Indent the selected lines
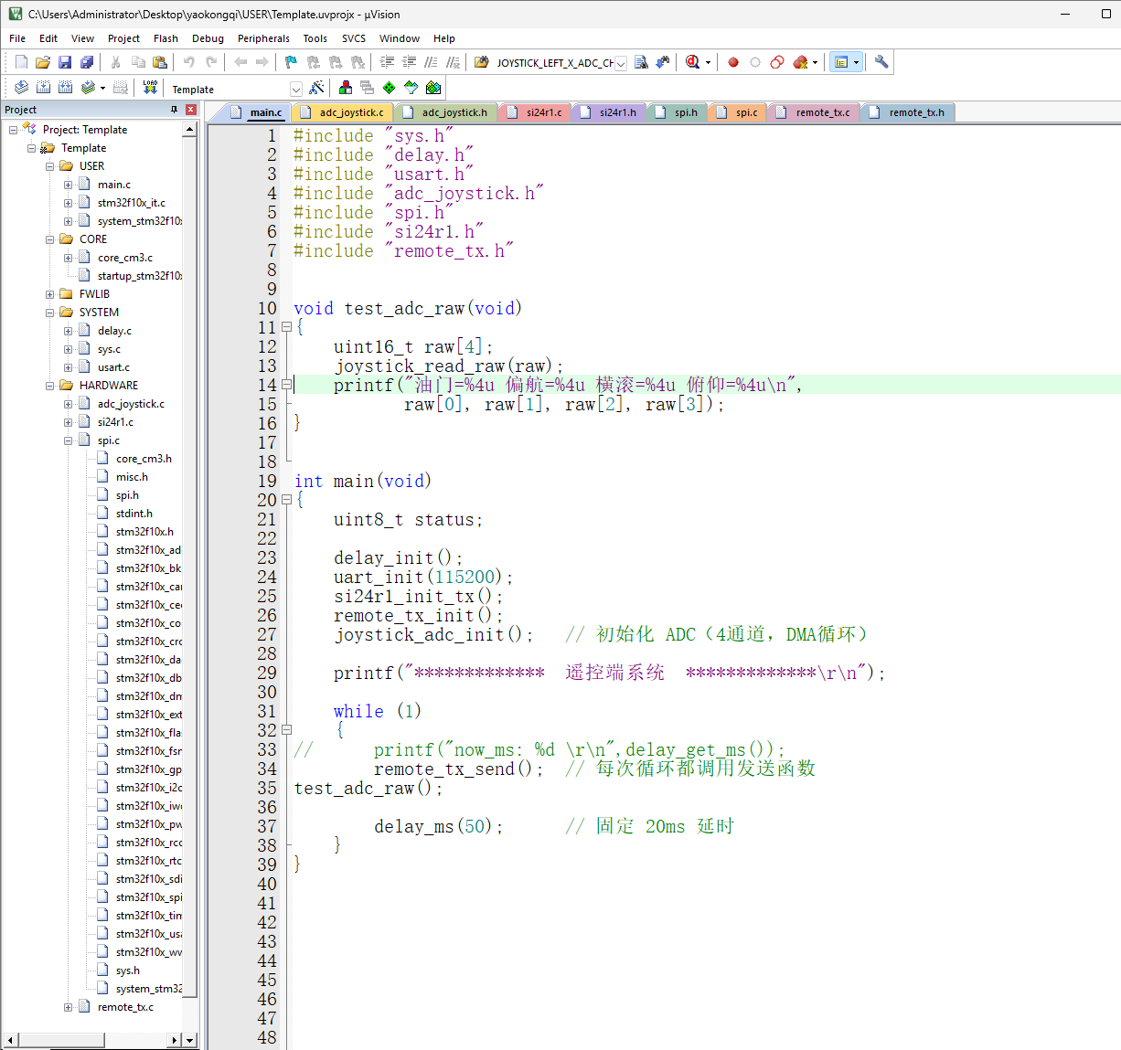 387,62
